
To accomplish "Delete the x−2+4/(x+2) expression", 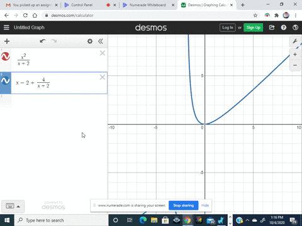I will tap(103, 77).
